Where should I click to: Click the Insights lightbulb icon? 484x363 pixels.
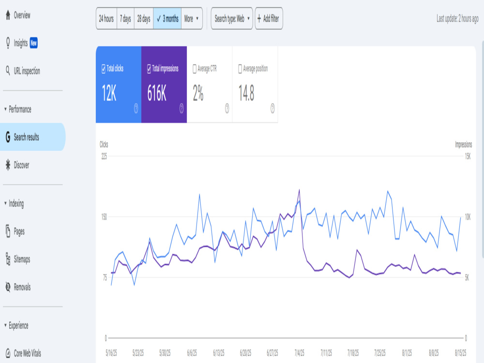coord(8,43)
